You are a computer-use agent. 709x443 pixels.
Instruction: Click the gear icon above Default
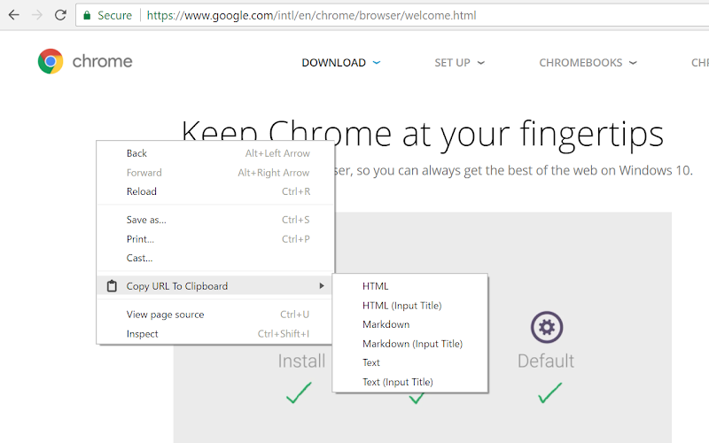(547, 327)
